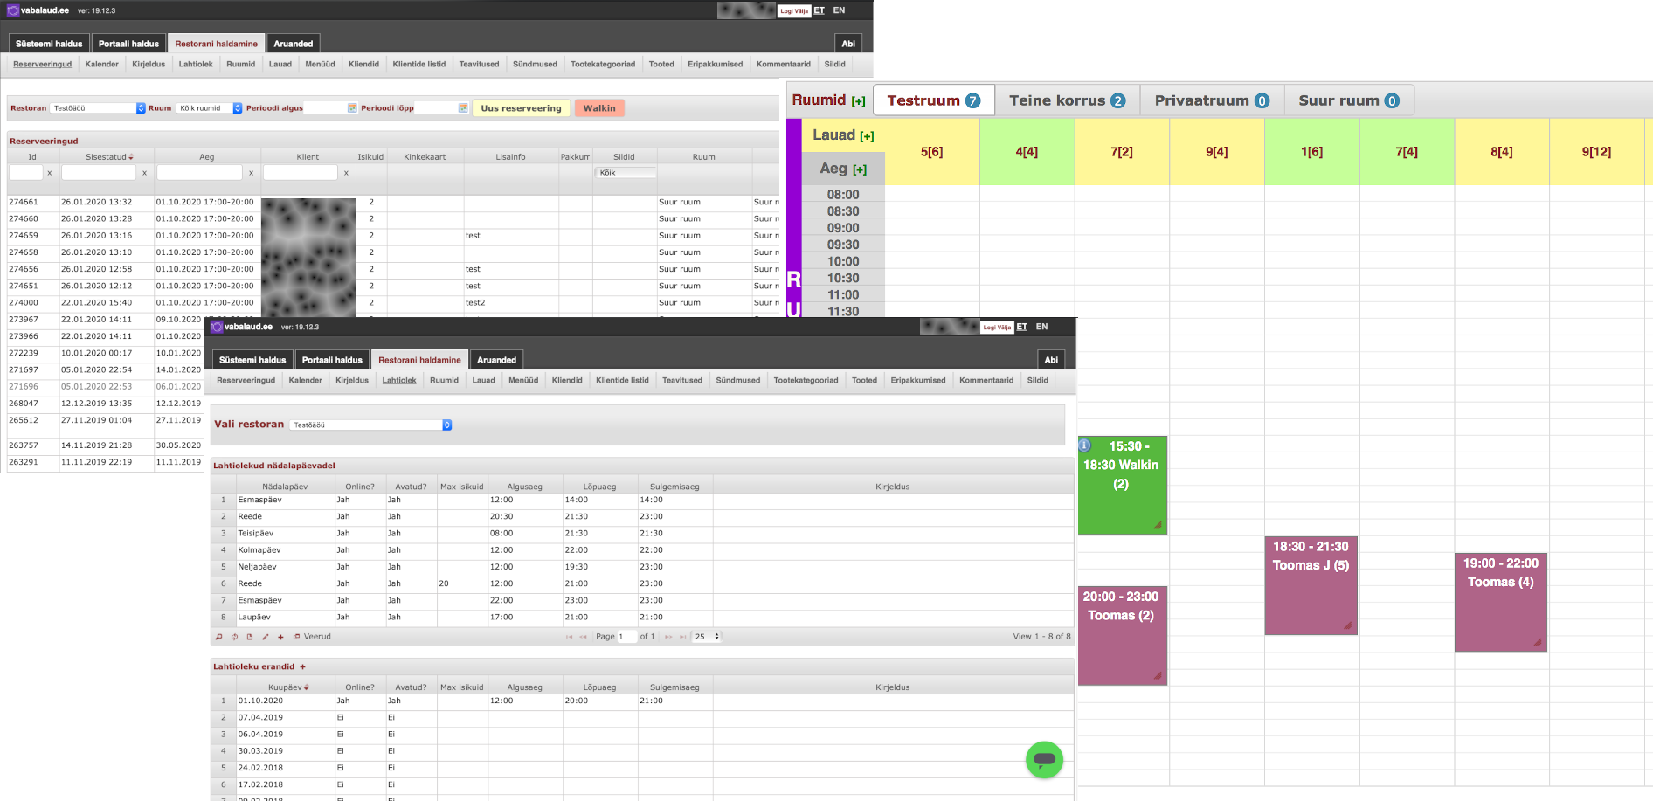Click the search magnifier icon under Lahtiolekud table

pyautogui.click(x=219, y=637)
